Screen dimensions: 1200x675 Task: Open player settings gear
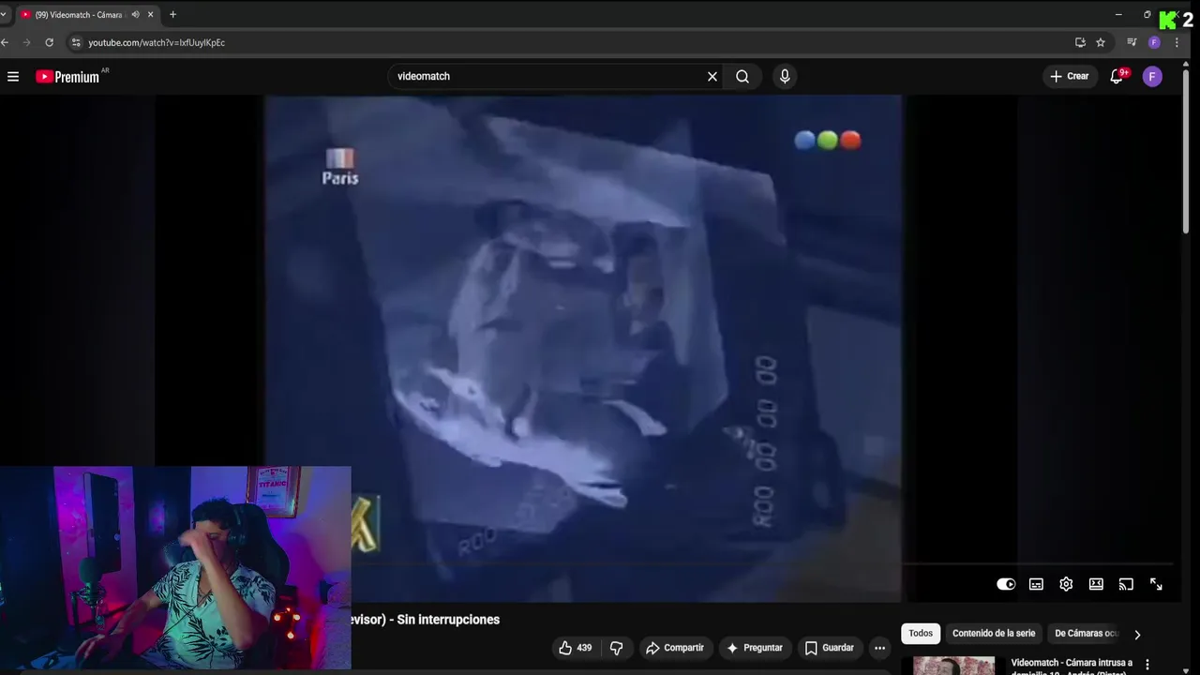(x=1066, y=584)
